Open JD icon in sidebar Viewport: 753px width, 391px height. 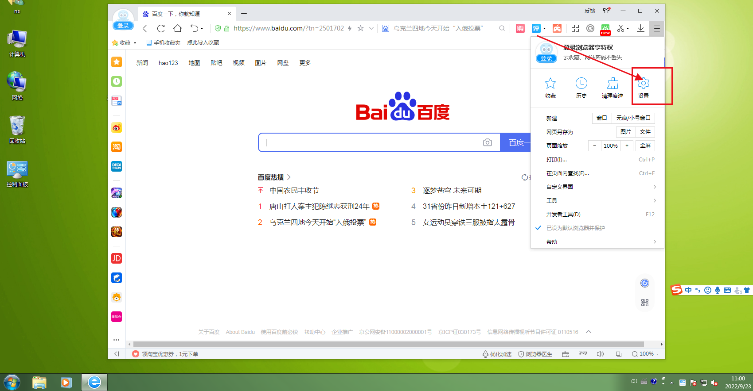[117, 258]
